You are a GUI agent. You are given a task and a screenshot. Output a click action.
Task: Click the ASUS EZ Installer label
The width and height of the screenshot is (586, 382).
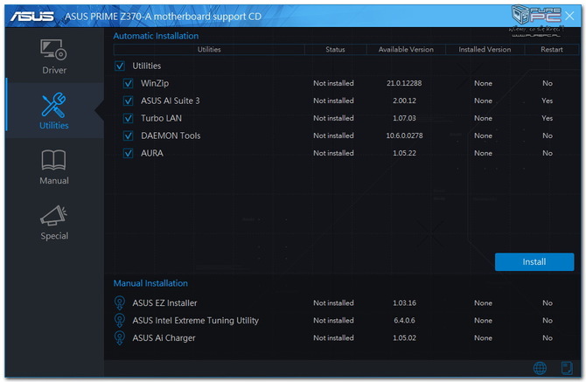click(x=164, y=302)
